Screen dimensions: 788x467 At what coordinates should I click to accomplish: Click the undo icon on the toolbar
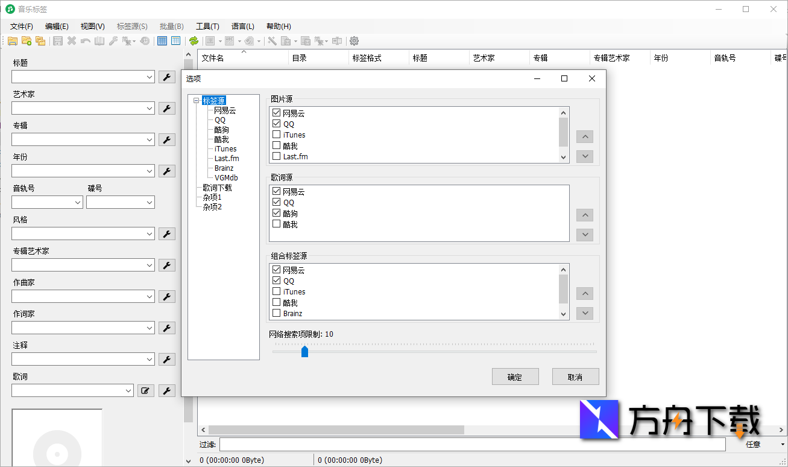pyautogui.click(x=85, y=40)
